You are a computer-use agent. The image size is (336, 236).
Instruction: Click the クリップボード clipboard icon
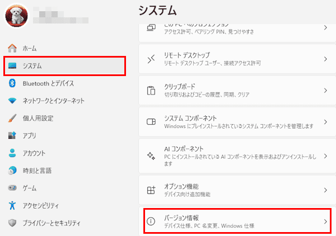click(151, 91)
